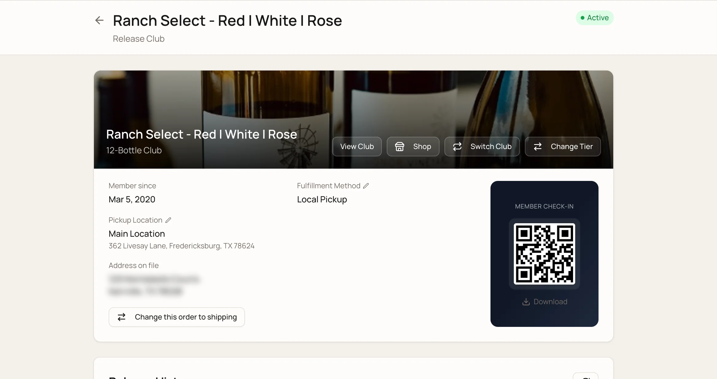
Task: Click the Change Tier button
Action: click(x=563, y=147)
